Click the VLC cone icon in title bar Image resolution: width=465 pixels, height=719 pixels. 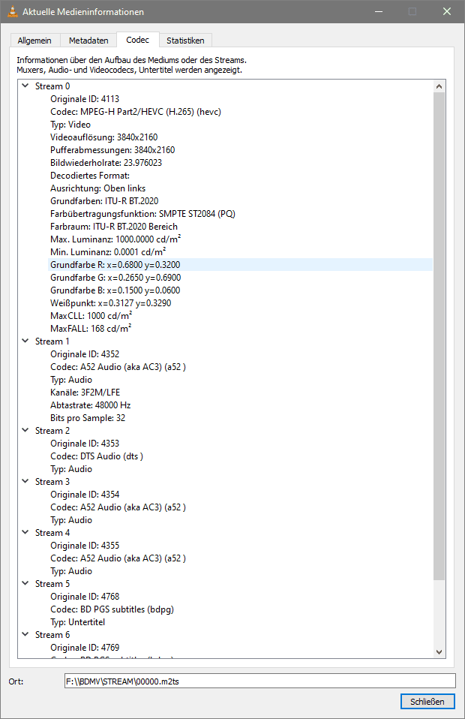click(x=12, y=11)
